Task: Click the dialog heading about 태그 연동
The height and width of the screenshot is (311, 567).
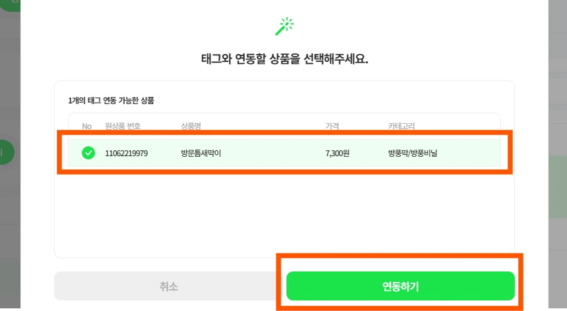Action: [x=284, y=59]
